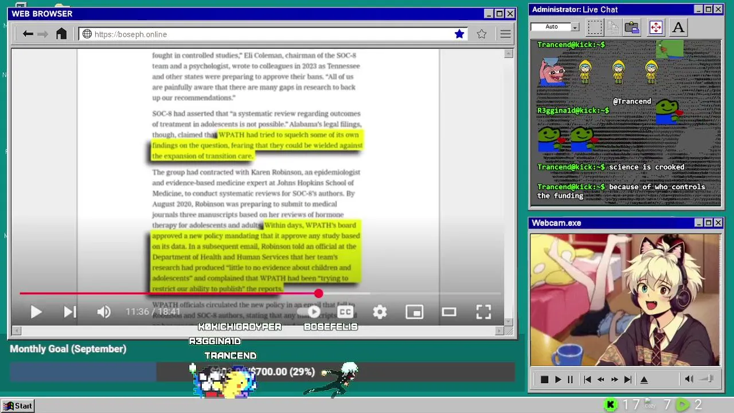Minimize the Live Chat window
Screen dimensions: 734x413
tap(698, 9)
